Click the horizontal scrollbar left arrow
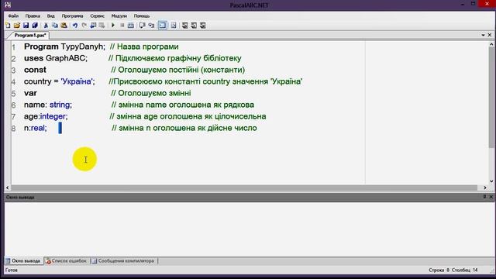The image size is (496, 279). (x=8, y=188)
